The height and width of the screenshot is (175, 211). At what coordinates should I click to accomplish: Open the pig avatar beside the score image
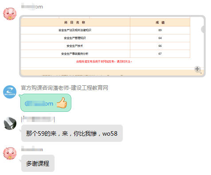[10, 14]
